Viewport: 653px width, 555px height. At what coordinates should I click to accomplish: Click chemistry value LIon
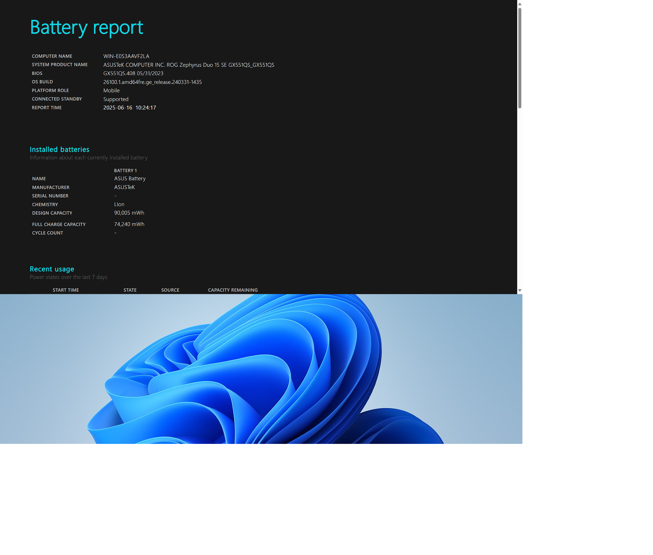(119, 204)
